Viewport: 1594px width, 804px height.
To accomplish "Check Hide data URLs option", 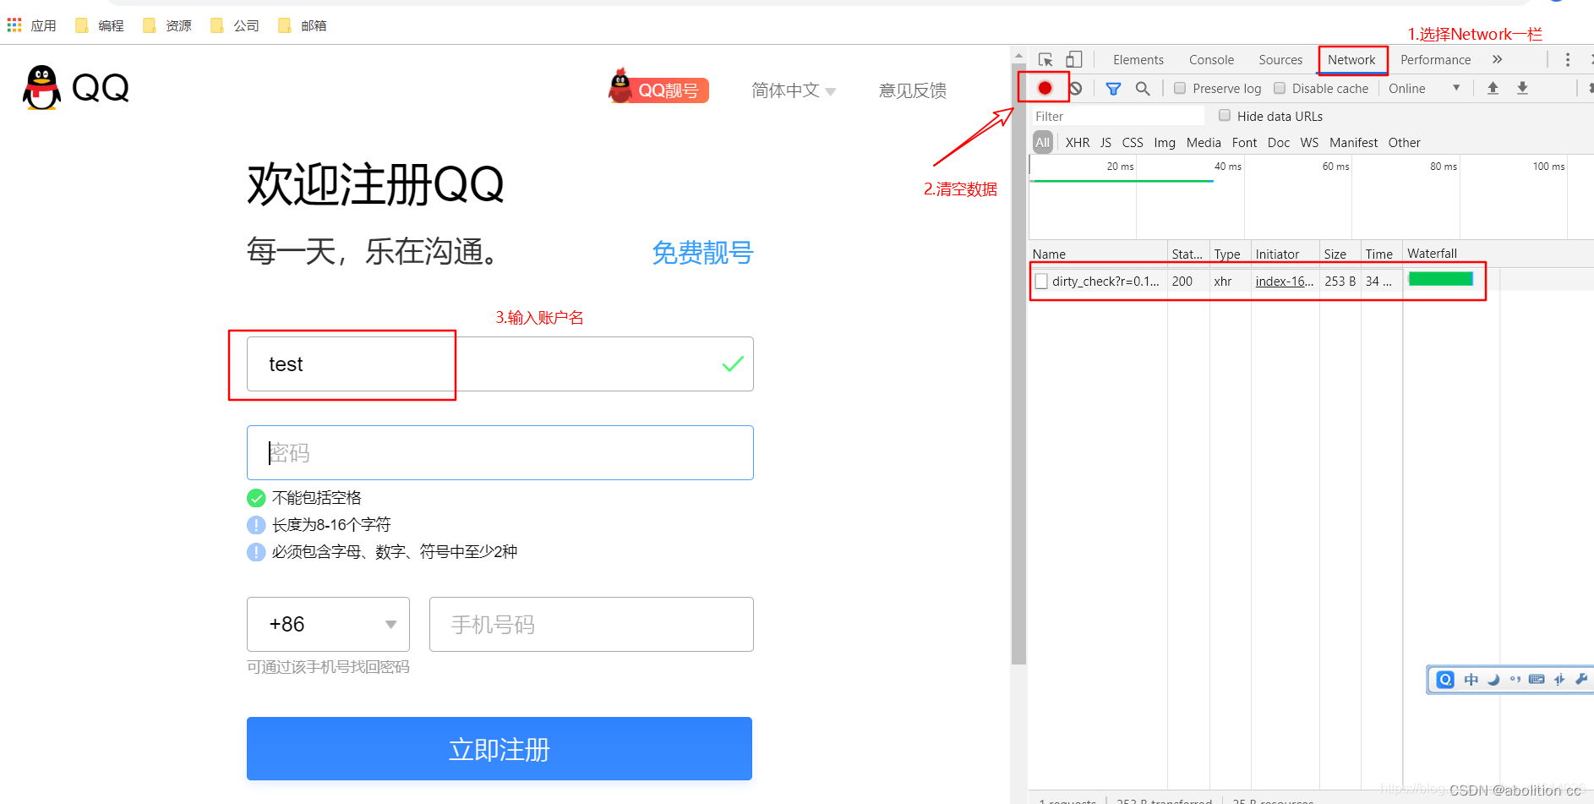I will (1225, 115).
